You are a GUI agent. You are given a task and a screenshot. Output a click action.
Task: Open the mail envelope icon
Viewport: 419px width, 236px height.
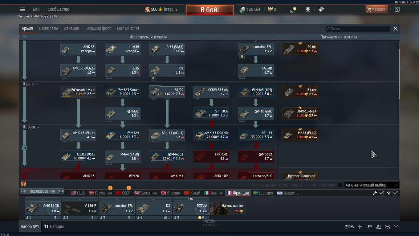point(396,226)
